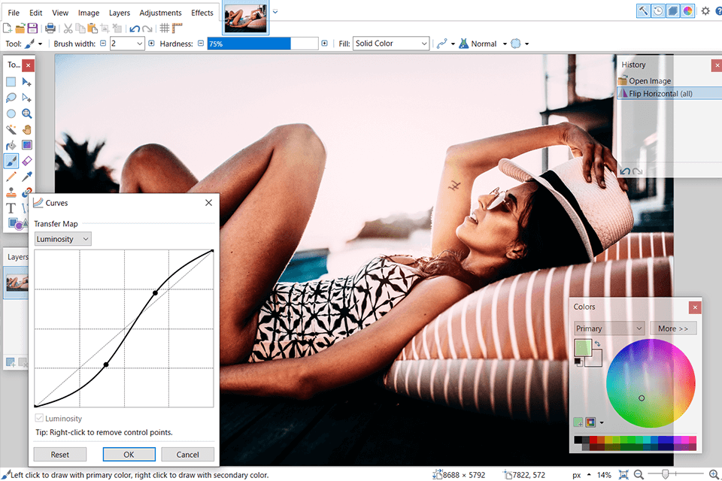722x481 pixels.
Task: Select the Pan hand tool
Action: coord(27,129)
